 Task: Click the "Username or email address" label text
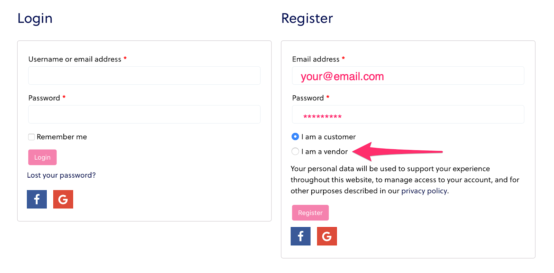(x=75, y=59)
